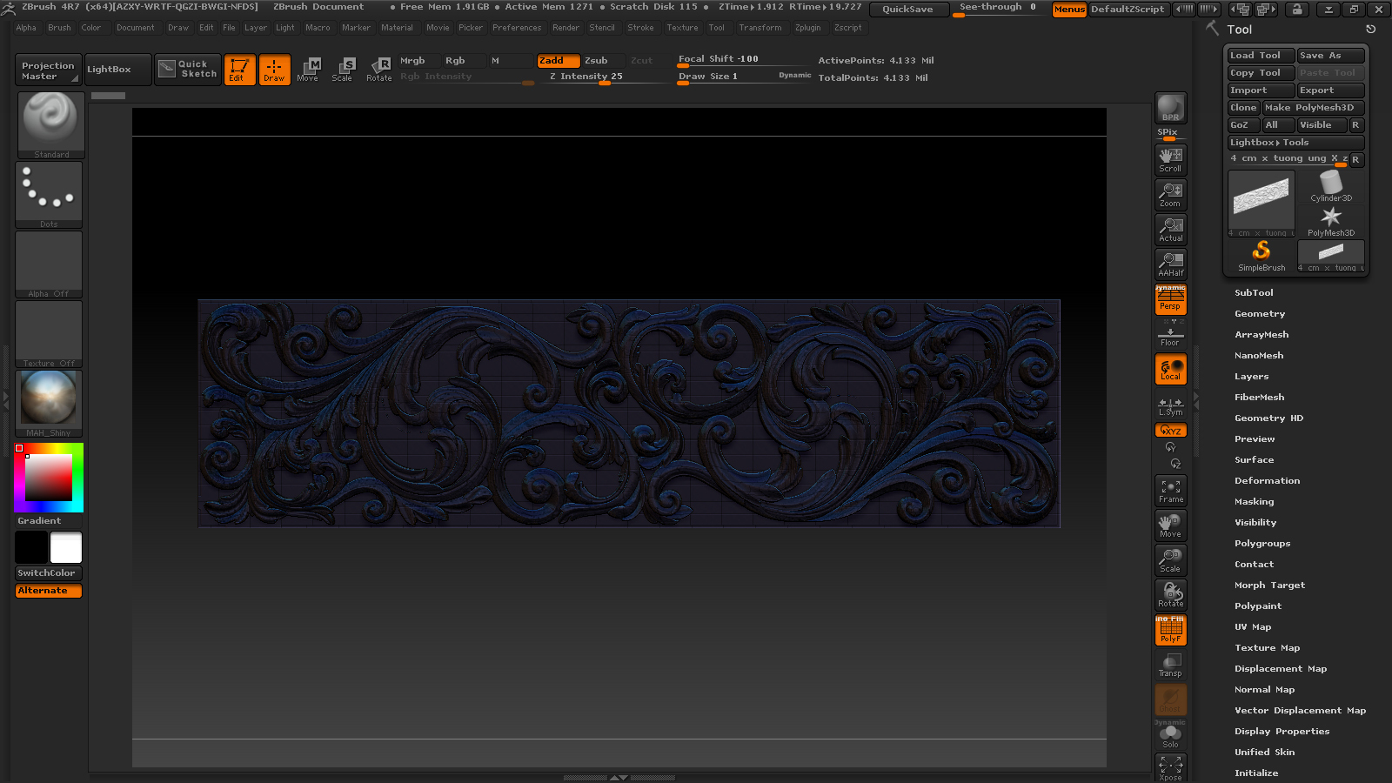The width and height of the screenshot is (1392, 783).
Task: Click the BPR render icon
Action: click(x=1170, y=108)
